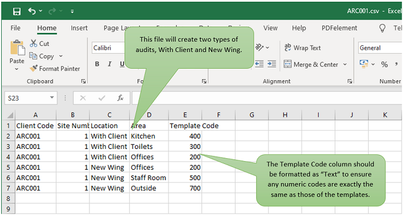
Task: Open Alignment settings dialog launcher
Action: click(x=350, y=81)
